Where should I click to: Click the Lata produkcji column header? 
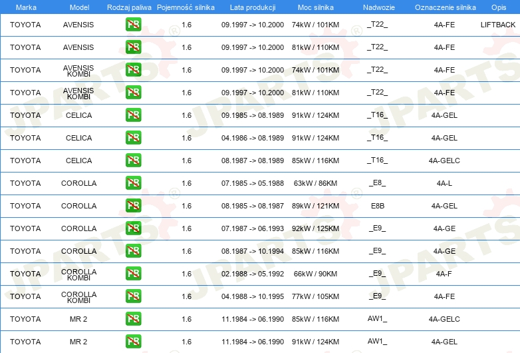tap(253, 7)
